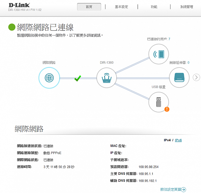The height and width of the screenshot is (193, 201).
Task: Click the right arrow next to extender
Action: click(x=196, y=77)
